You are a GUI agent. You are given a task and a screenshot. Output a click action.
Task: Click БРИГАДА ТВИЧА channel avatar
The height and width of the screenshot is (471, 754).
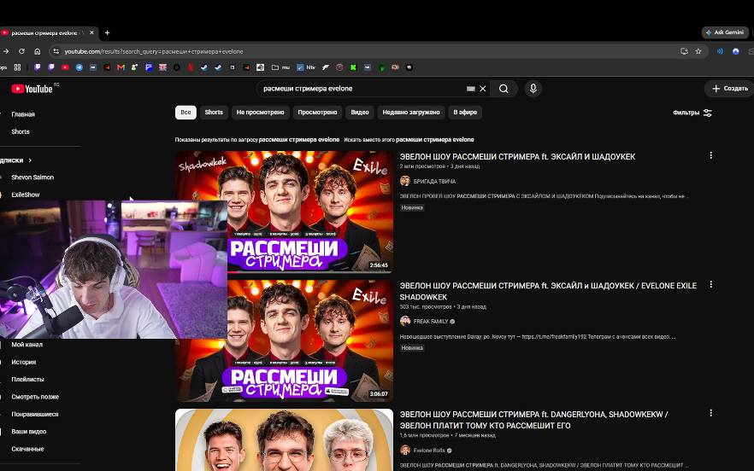click(x=405, y=181)
